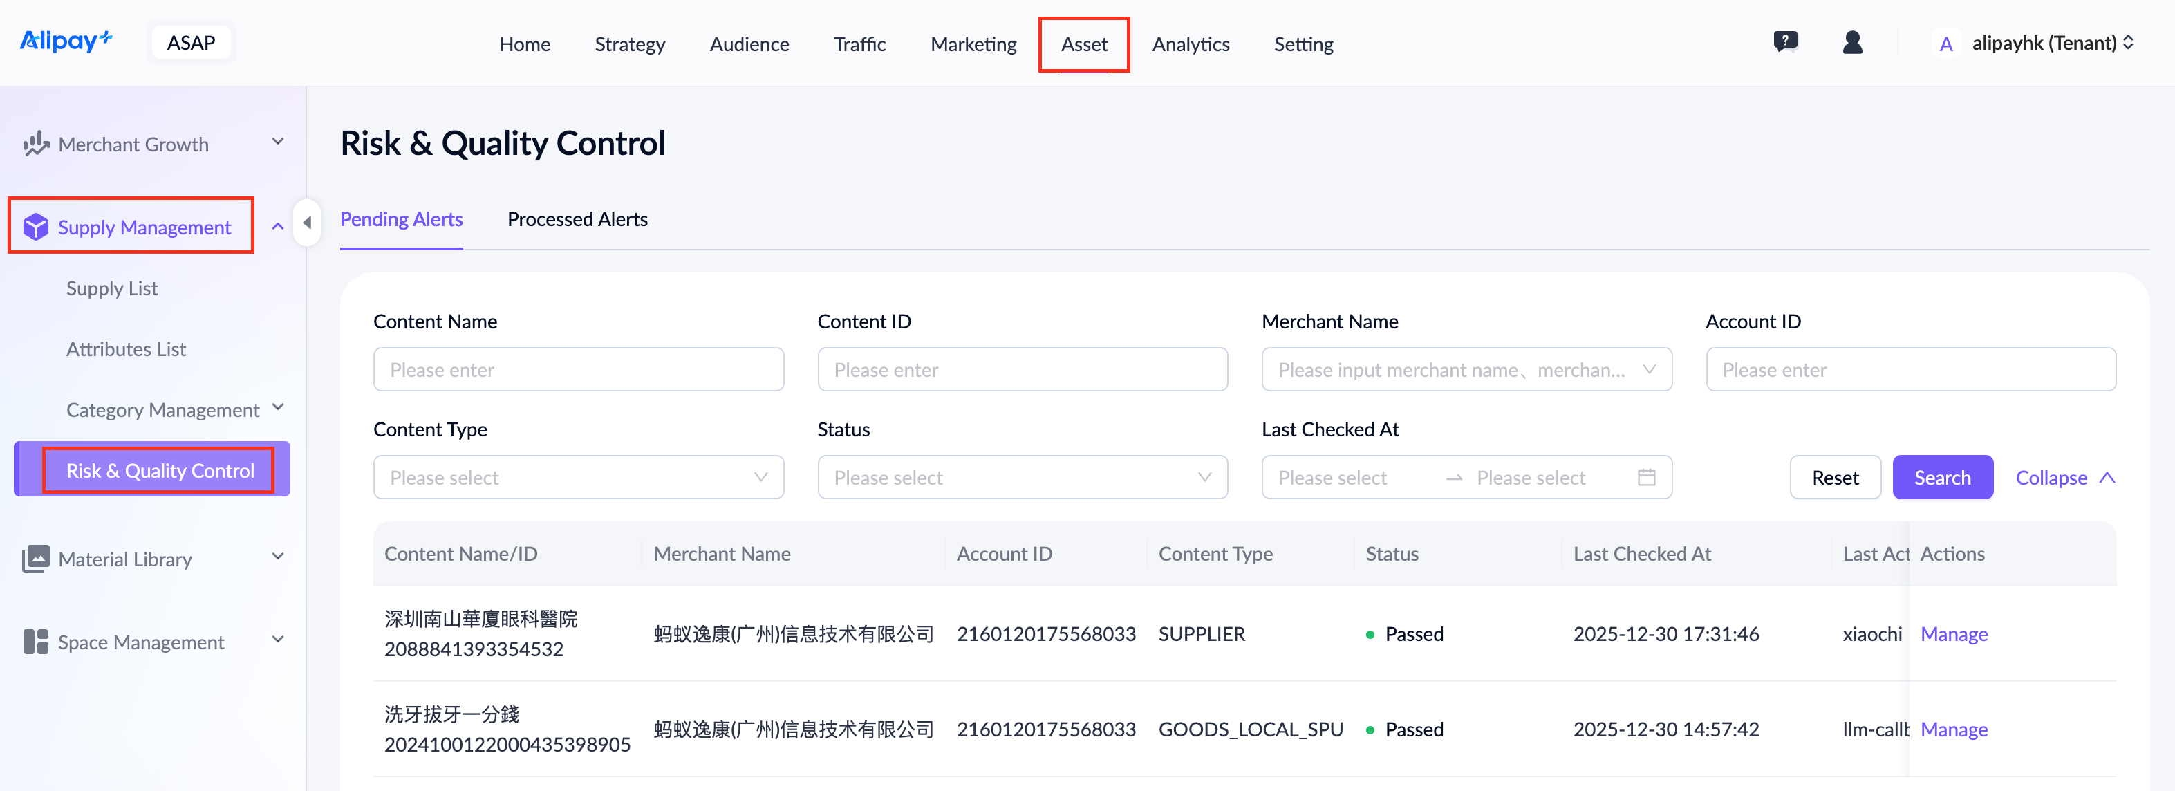This screenshot has width=2175, height=791.
Task: Click the Material Library image icon
Action: 35,559
